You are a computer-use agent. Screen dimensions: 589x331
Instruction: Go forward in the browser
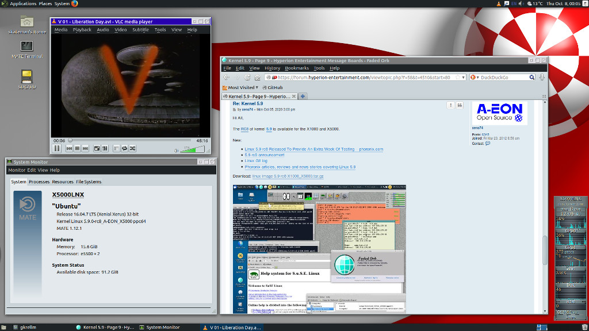[237, 78]
